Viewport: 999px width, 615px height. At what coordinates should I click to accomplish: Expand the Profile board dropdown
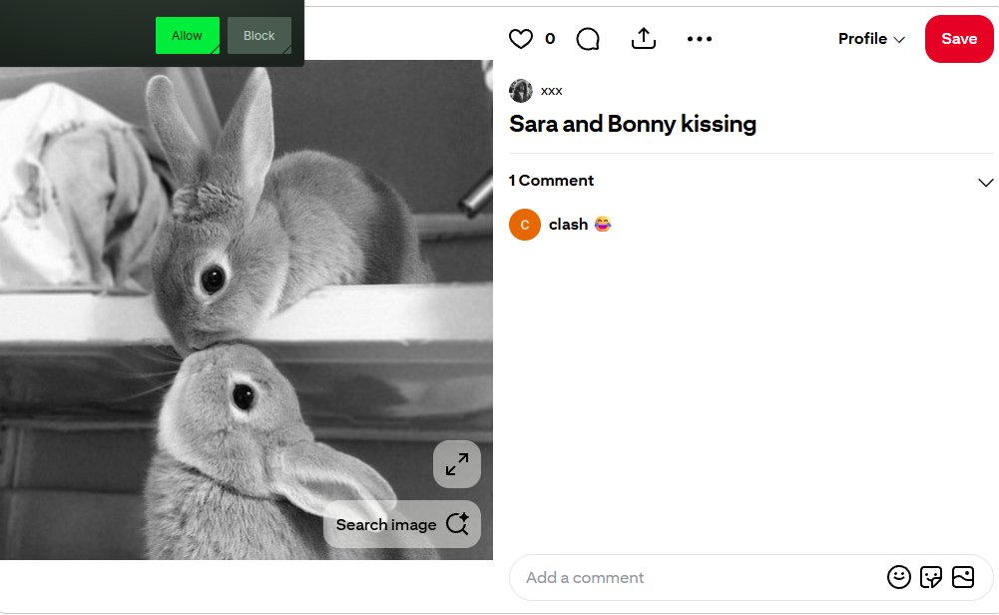pos(871,39)
